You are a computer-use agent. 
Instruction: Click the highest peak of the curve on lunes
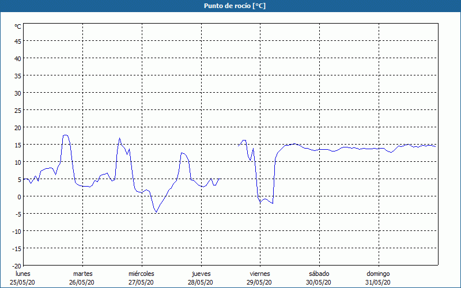66,135
